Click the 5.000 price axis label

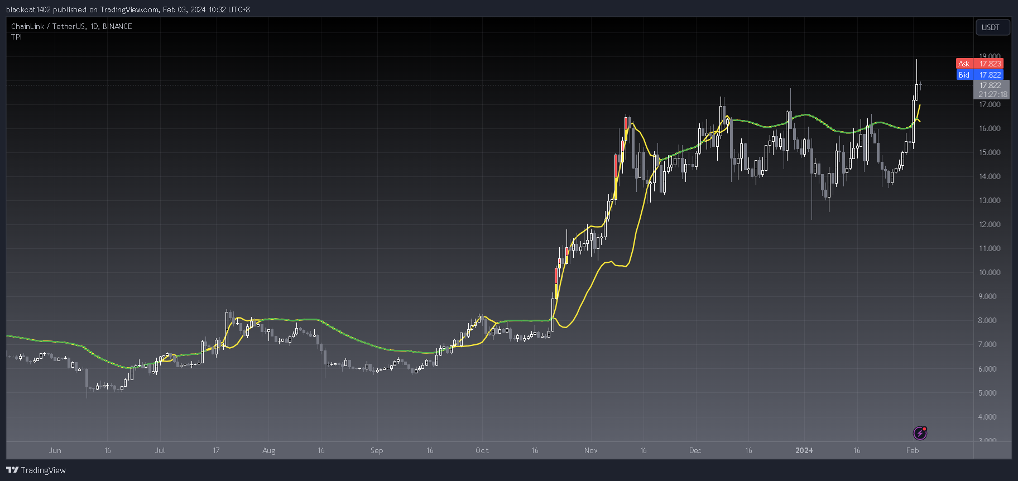coord(987,393)
